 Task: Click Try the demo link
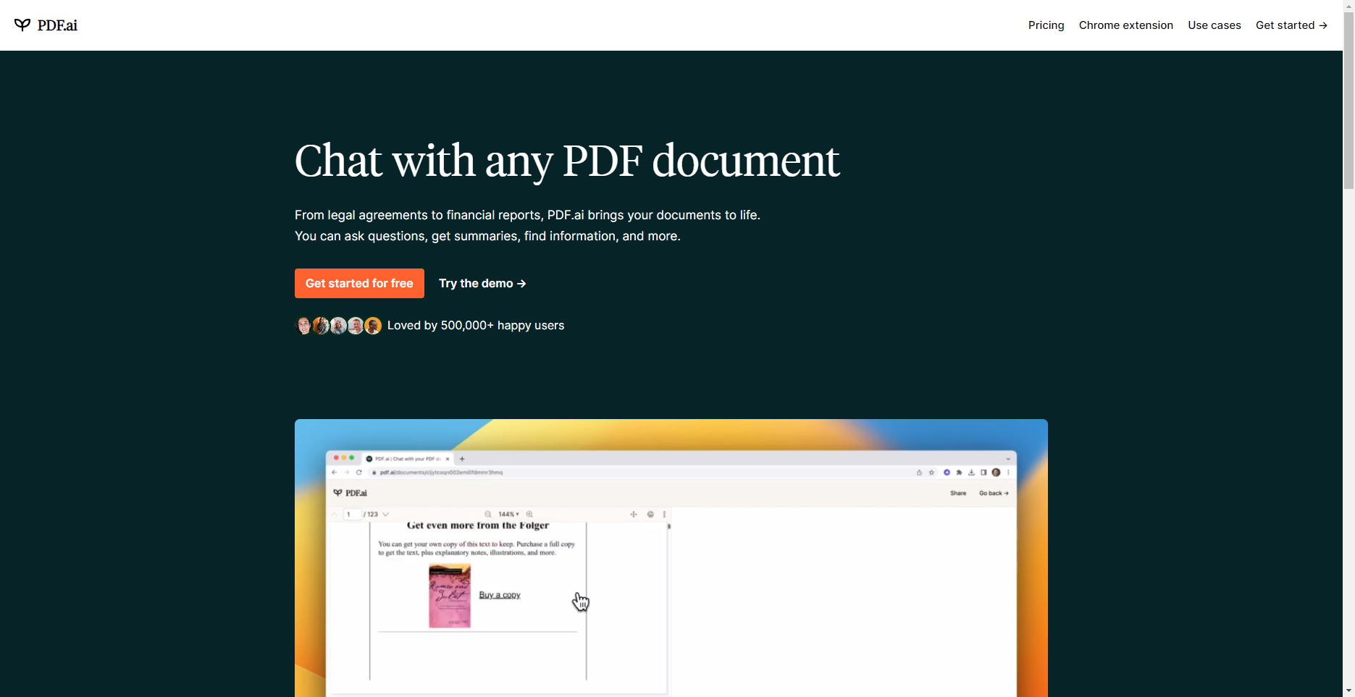coord(482,284)
